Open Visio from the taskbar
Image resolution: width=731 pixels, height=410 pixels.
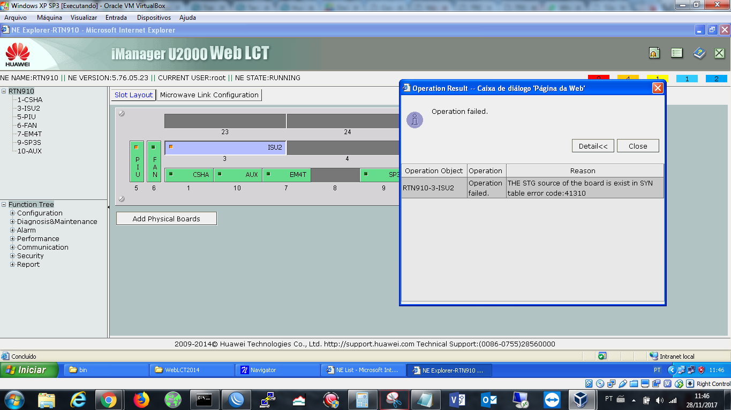click(x=457, y=399)
